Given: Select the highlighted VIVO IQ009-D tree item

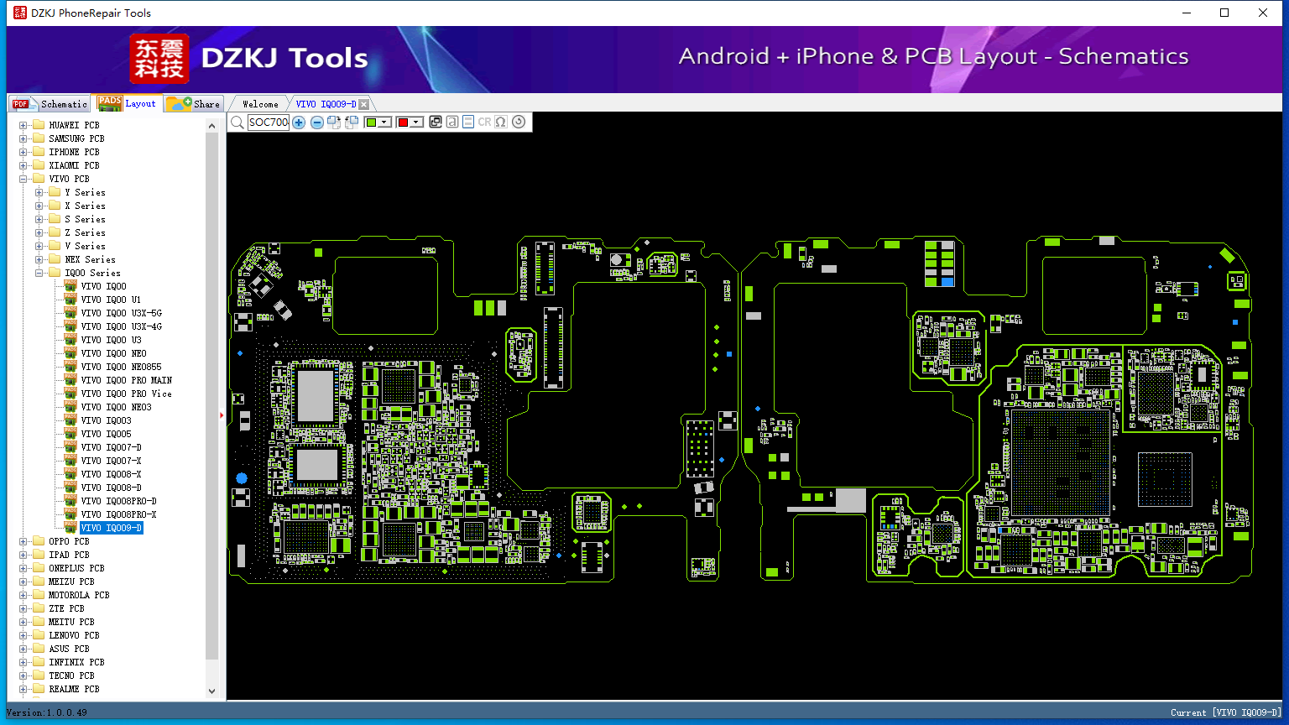Looking at the screenshot, I should pyautogui.click(x=112, y=528).
